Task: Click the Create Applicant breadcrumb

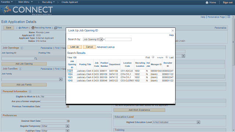Action: click(70, 2)
